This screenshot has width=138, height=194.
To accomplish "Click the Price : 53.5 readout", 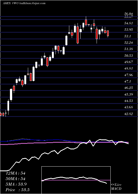I will click(x=17, y=190).
